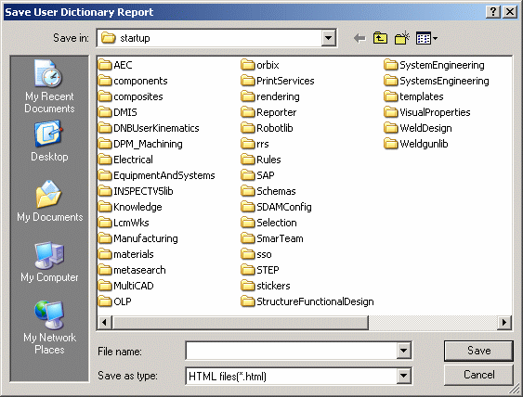Open My Recent Documents in sidebar
Screen dimensions: 523x397
[49, 86]
